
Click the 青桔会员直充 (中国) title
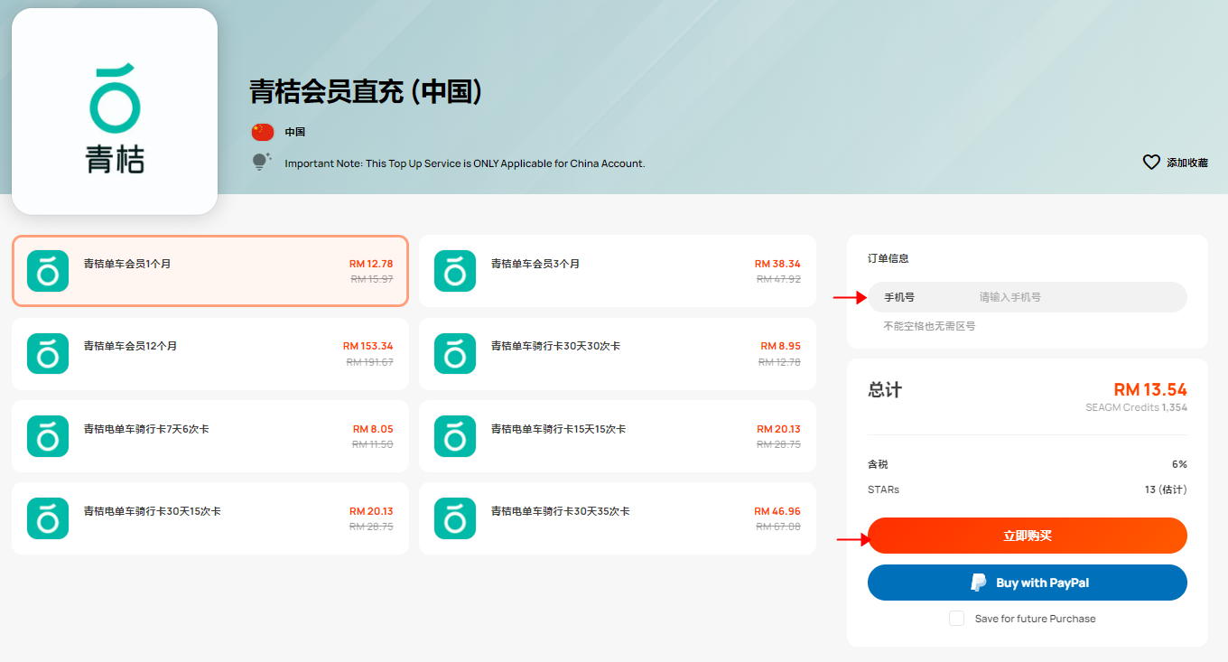[x=367, y=91]
